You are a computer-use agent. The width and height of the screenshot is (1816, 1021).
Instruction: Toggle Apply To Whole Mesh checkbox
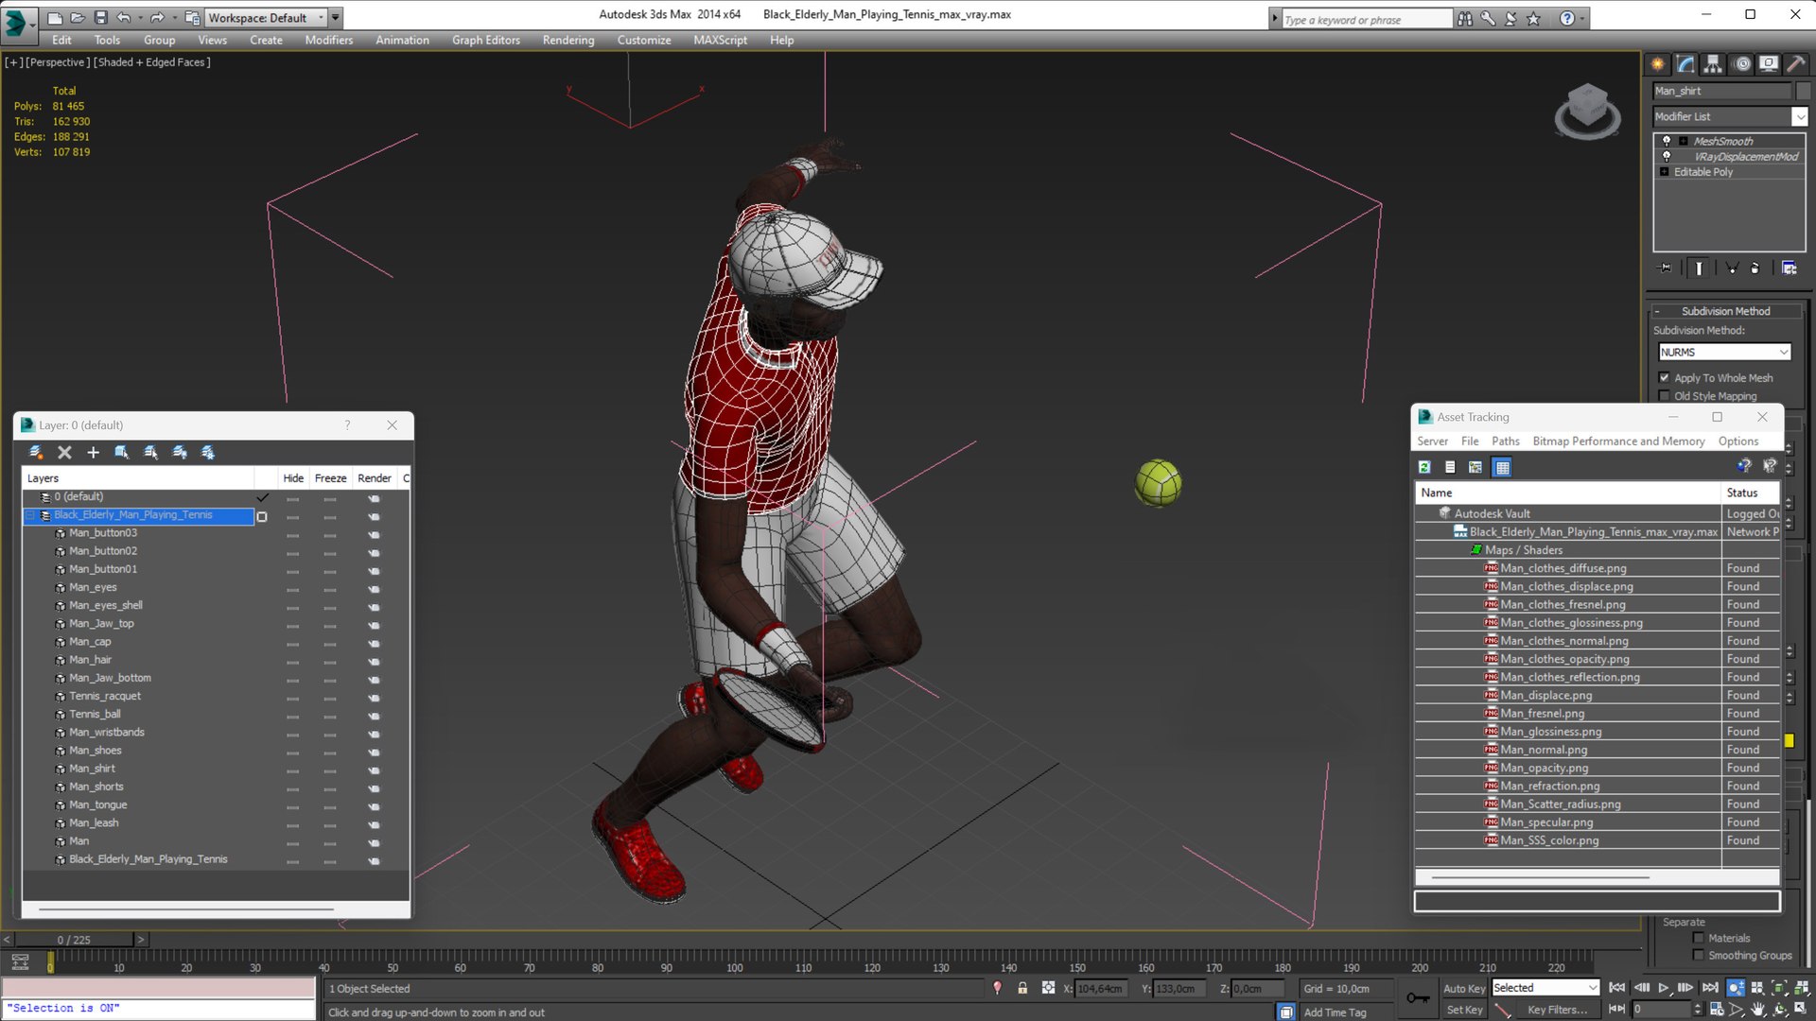pos(1665,377)
